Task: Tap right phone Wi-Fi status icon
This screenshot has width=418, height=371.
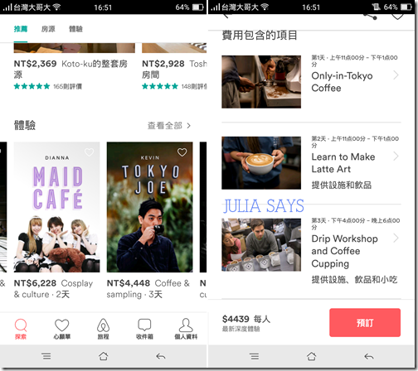Action: coord(265,7)
